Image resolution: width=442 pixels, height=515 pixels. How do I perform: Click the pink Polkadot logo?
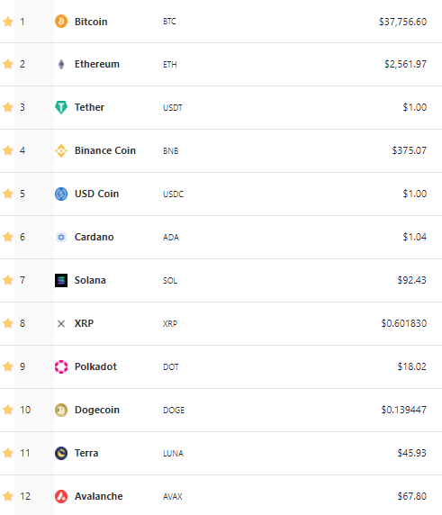coord(61,366)
